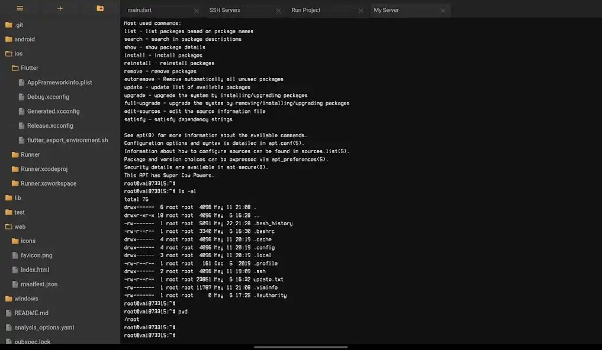Close the main.dart tab

click(196, 11)
